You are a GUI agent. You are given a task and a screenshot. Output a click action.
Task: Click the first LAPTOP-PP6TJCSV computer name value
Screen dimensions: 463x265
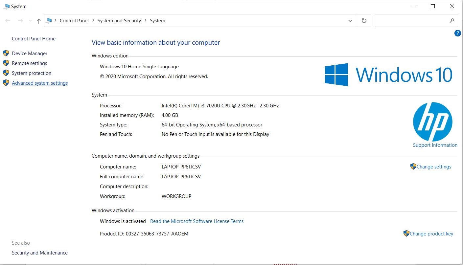181,167
